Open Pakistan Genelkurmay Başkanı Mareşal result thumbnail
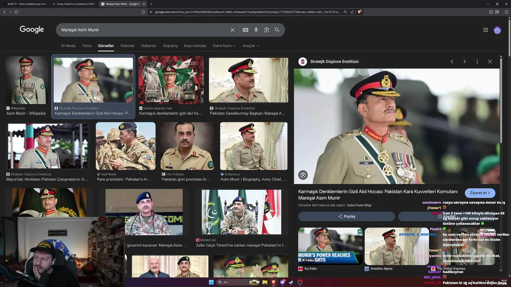 point(248,80)
